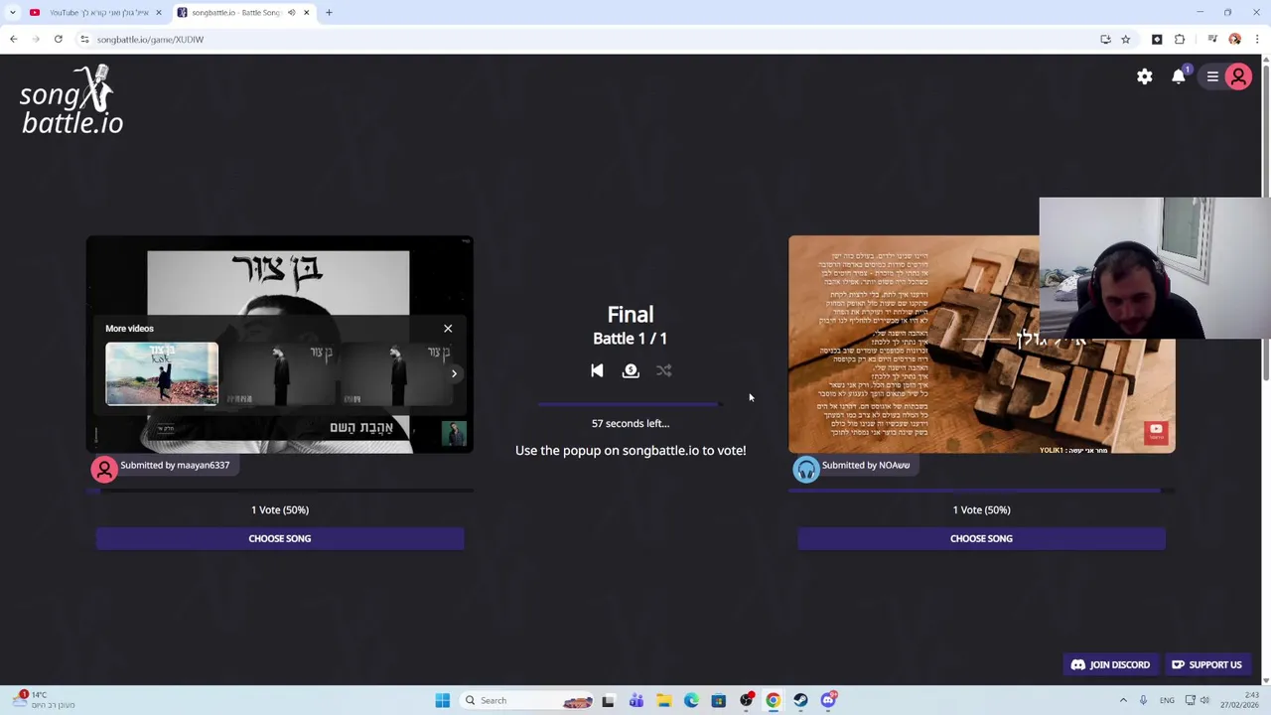The image size is (1271, 715).
Task: Open second More videos thumbnail
Action: [x=279, y=373]
